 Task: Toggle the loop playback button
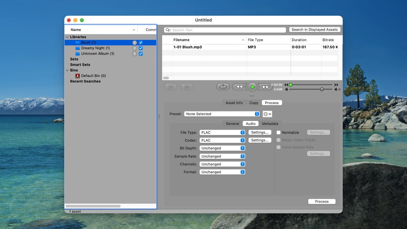(223, 87)
